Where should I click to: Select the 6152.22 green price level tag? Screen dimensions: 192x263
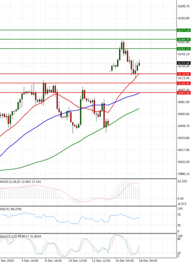click(x=183, y=49)
